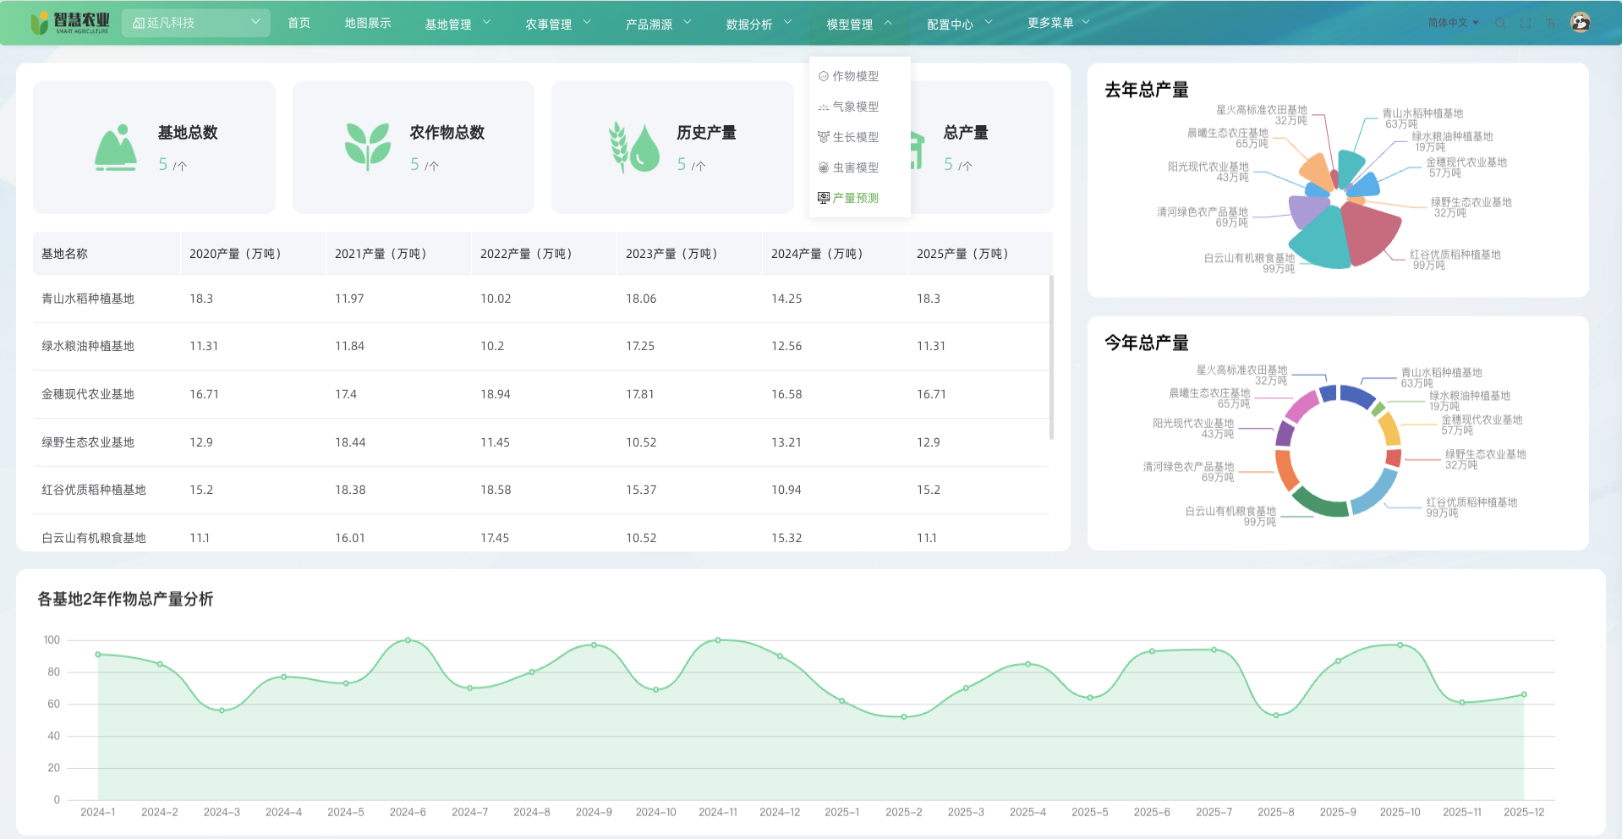The width and height of the screenshot is (1622, 839).
Task: Click the wheat and droplet icon on 历史产量 card
Action: (x=633, y=147)
